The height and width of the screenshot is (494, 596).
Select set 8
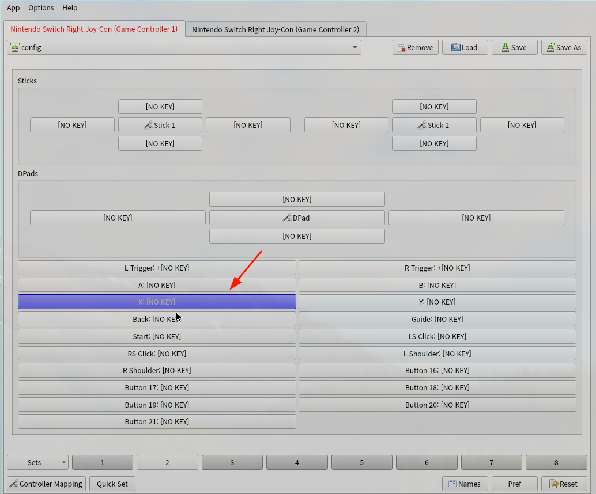556,462
